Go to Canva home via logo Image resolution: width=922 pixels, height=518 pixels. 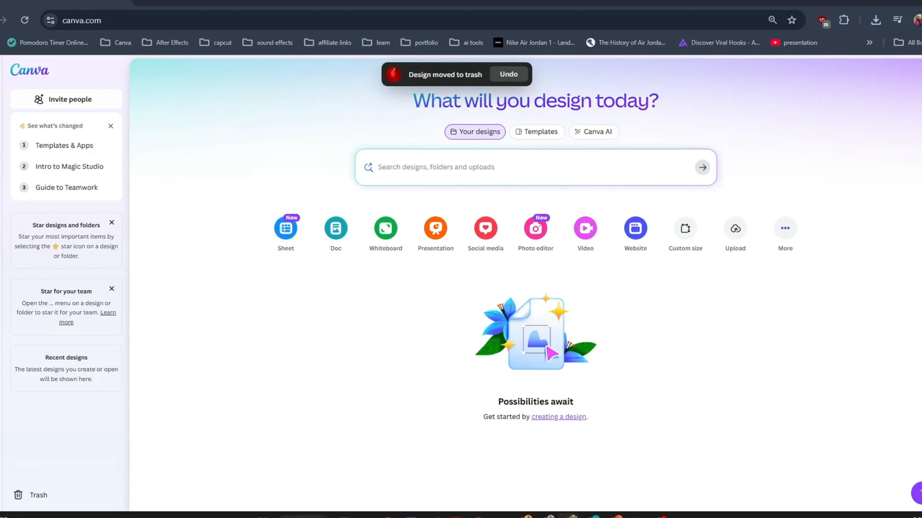[x=29, y=70]
